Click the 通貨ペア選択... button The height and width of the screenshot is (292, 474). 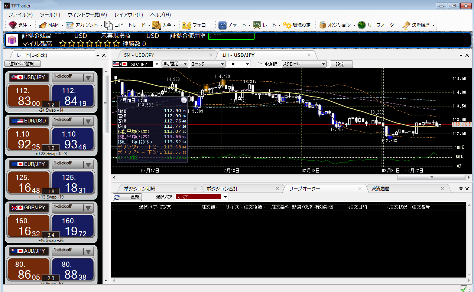tap(23, 63)
